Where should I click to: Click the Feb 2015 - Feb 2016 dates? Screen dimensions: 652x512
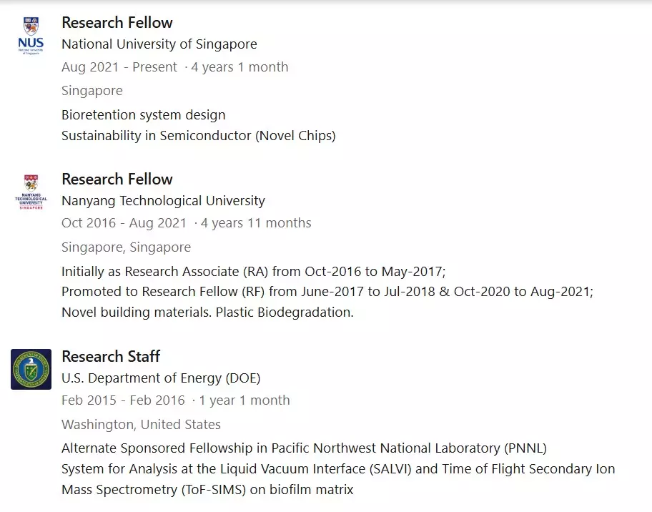click(123, 400)
